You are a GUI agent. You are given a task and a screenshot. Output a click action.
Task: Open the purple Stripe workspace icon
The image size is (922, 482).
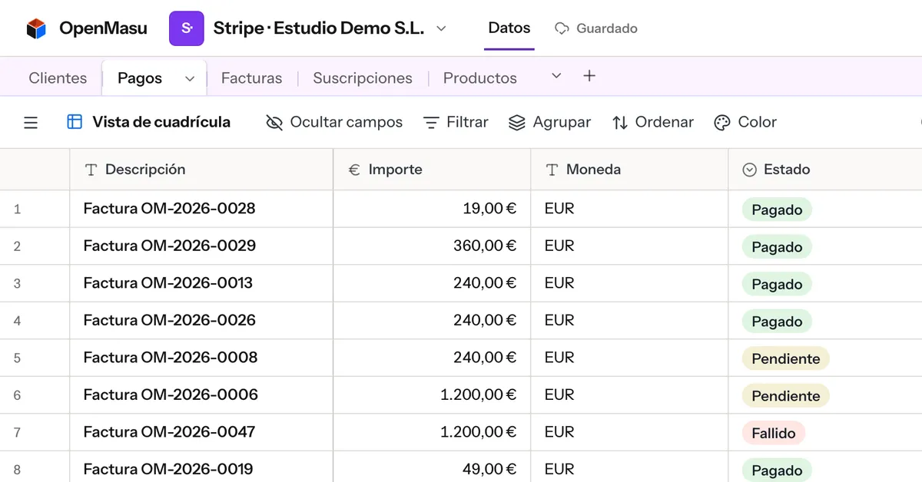coord(187,28)
